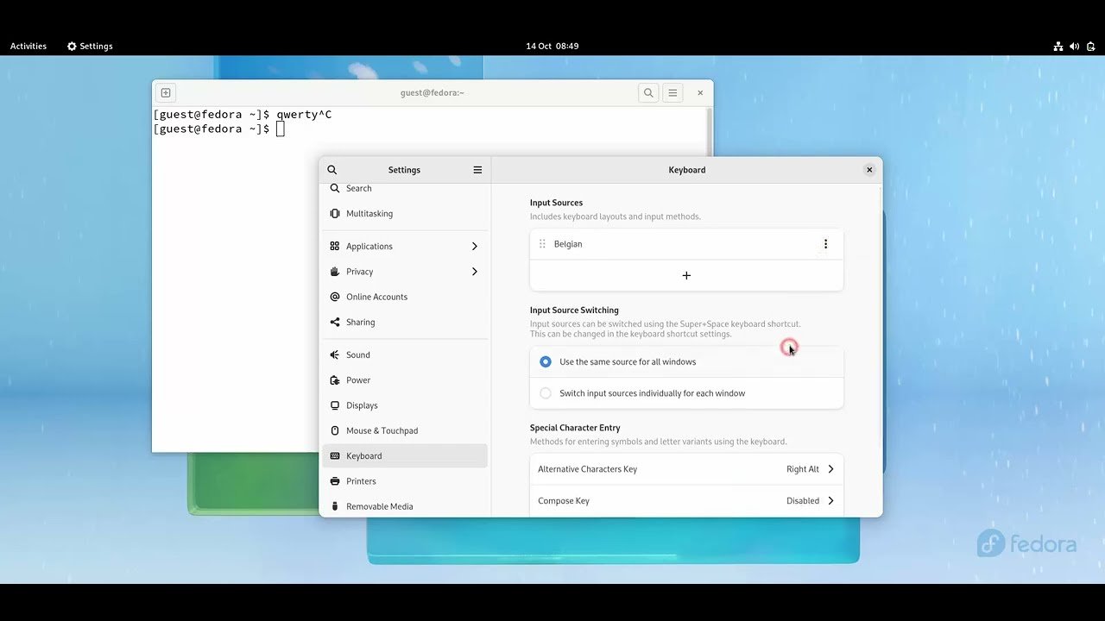Open the Removable Media panel

405,506
